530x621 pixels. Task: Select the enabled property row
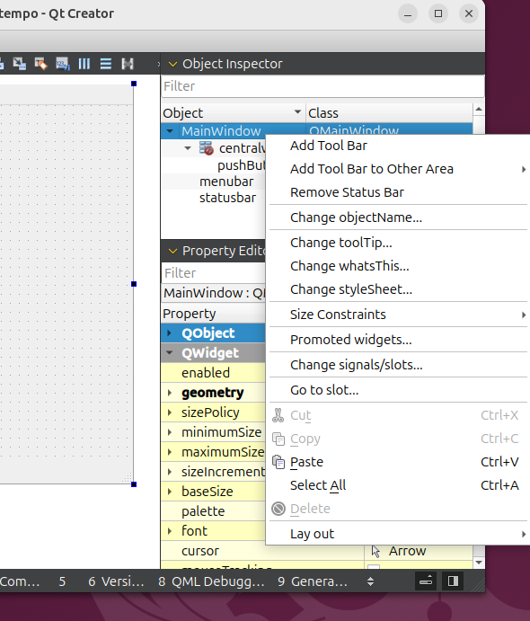[x=214, y=373]
